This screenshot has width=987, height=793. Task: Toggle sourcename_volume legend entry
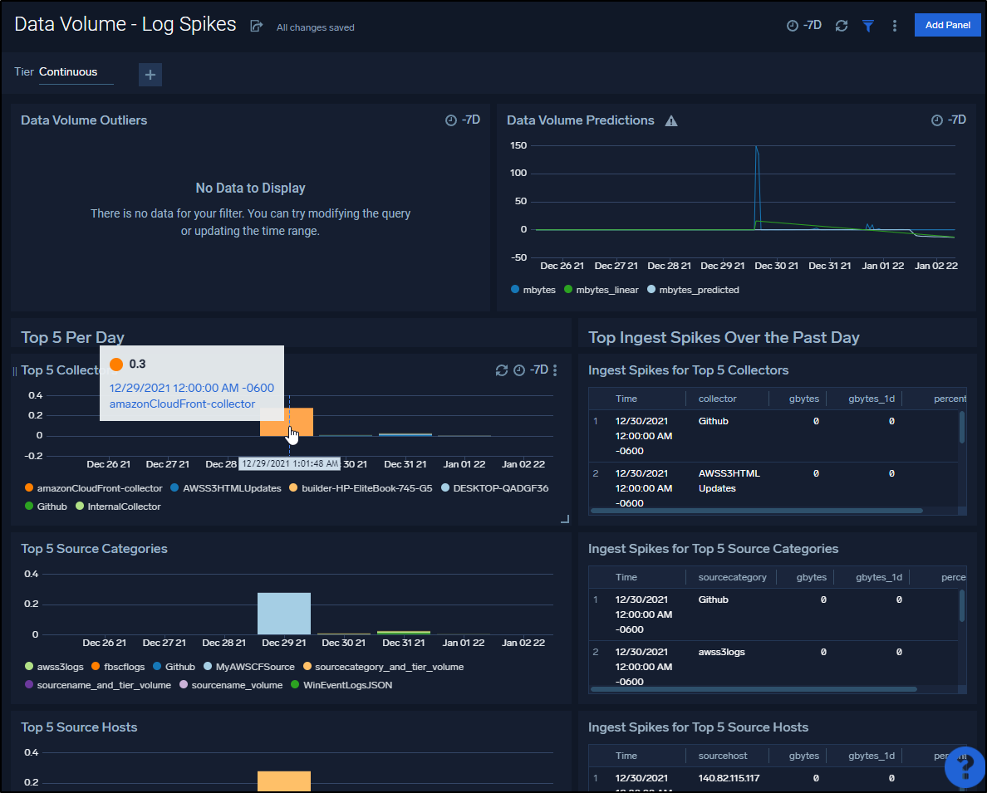pyautogui.click(x=230, y=685)
